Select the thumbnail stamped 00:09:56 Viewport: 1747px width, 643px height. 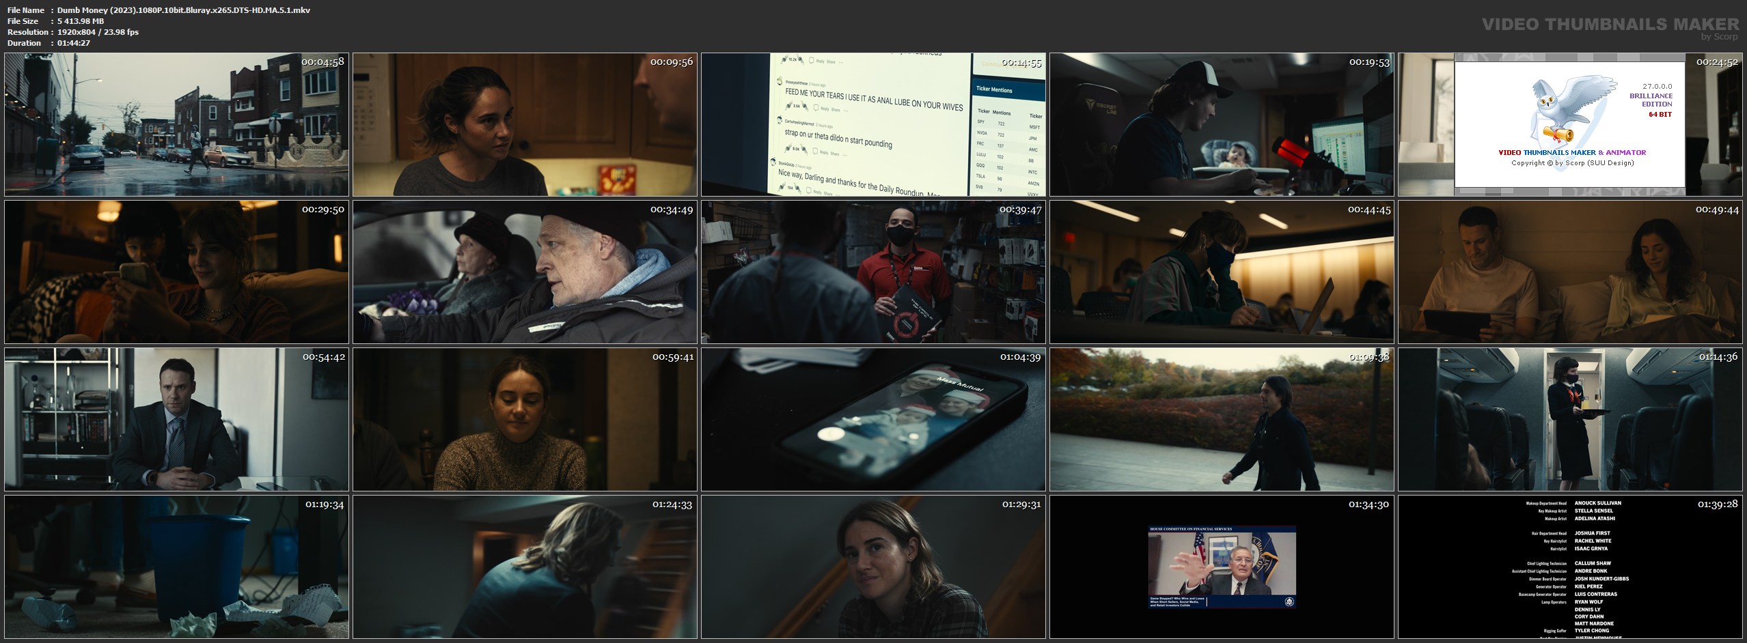(x=525, y=125)
